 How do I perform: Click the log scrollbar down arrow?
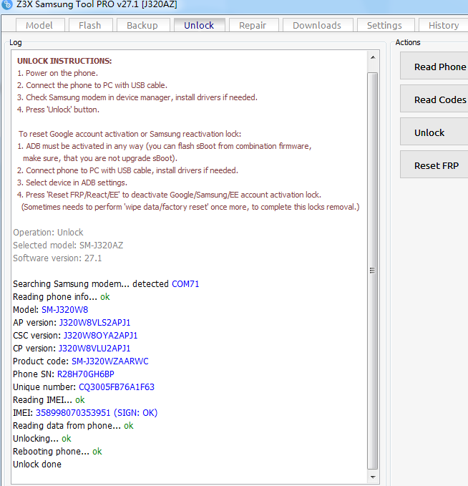tap(373, 477)
